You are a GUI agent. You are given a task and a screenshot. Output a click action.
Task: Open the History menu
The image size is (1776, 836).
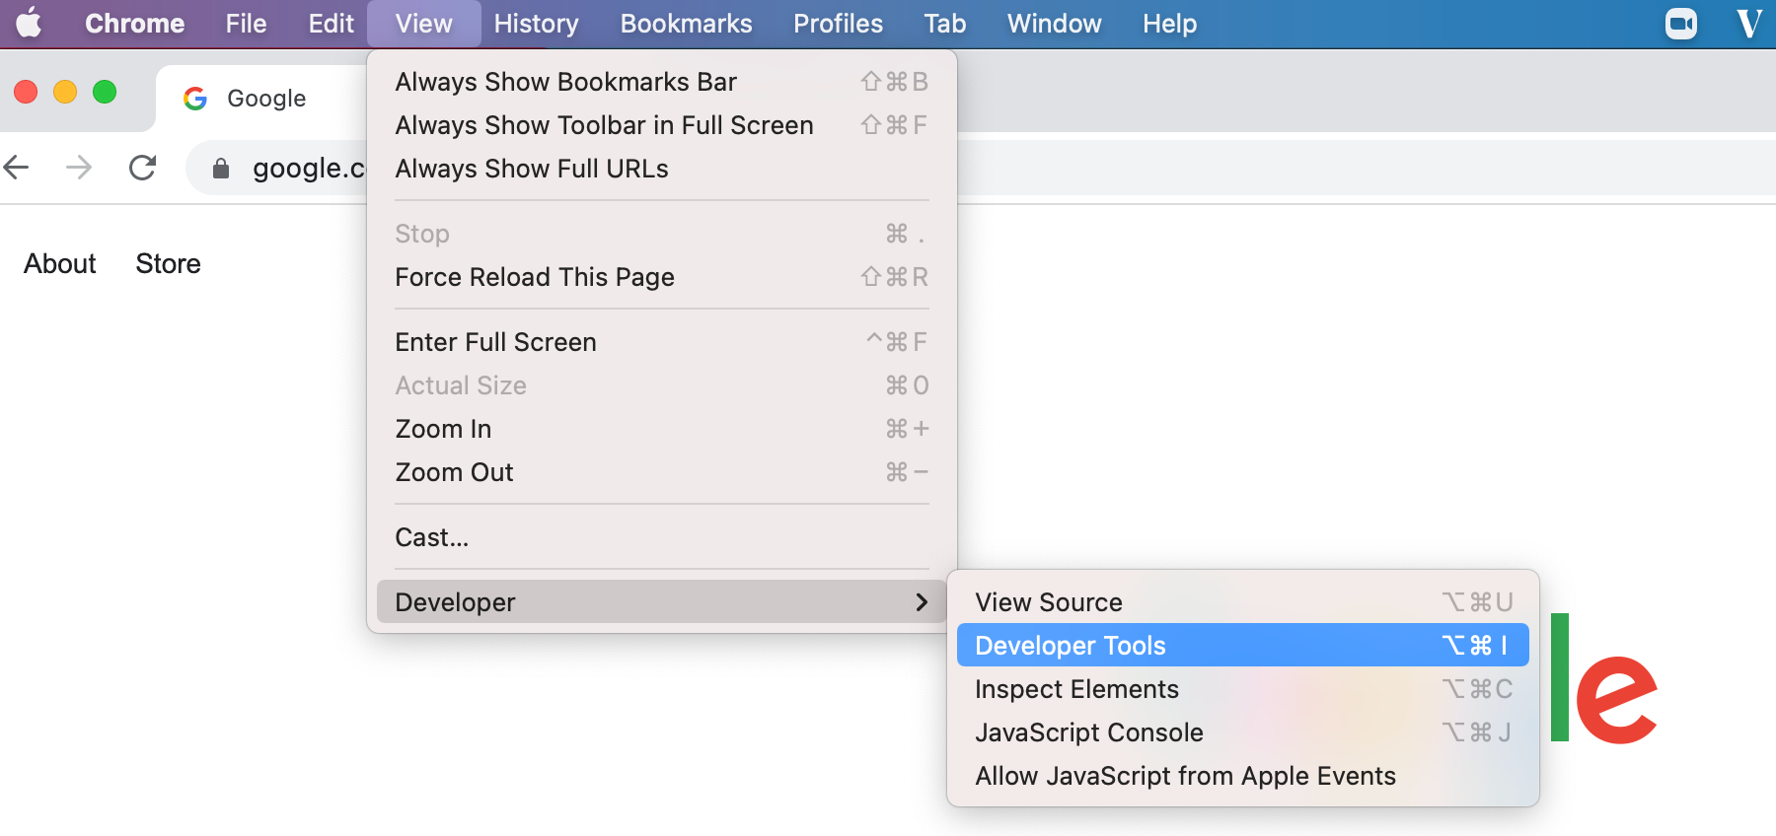click(x=536, y=24)
